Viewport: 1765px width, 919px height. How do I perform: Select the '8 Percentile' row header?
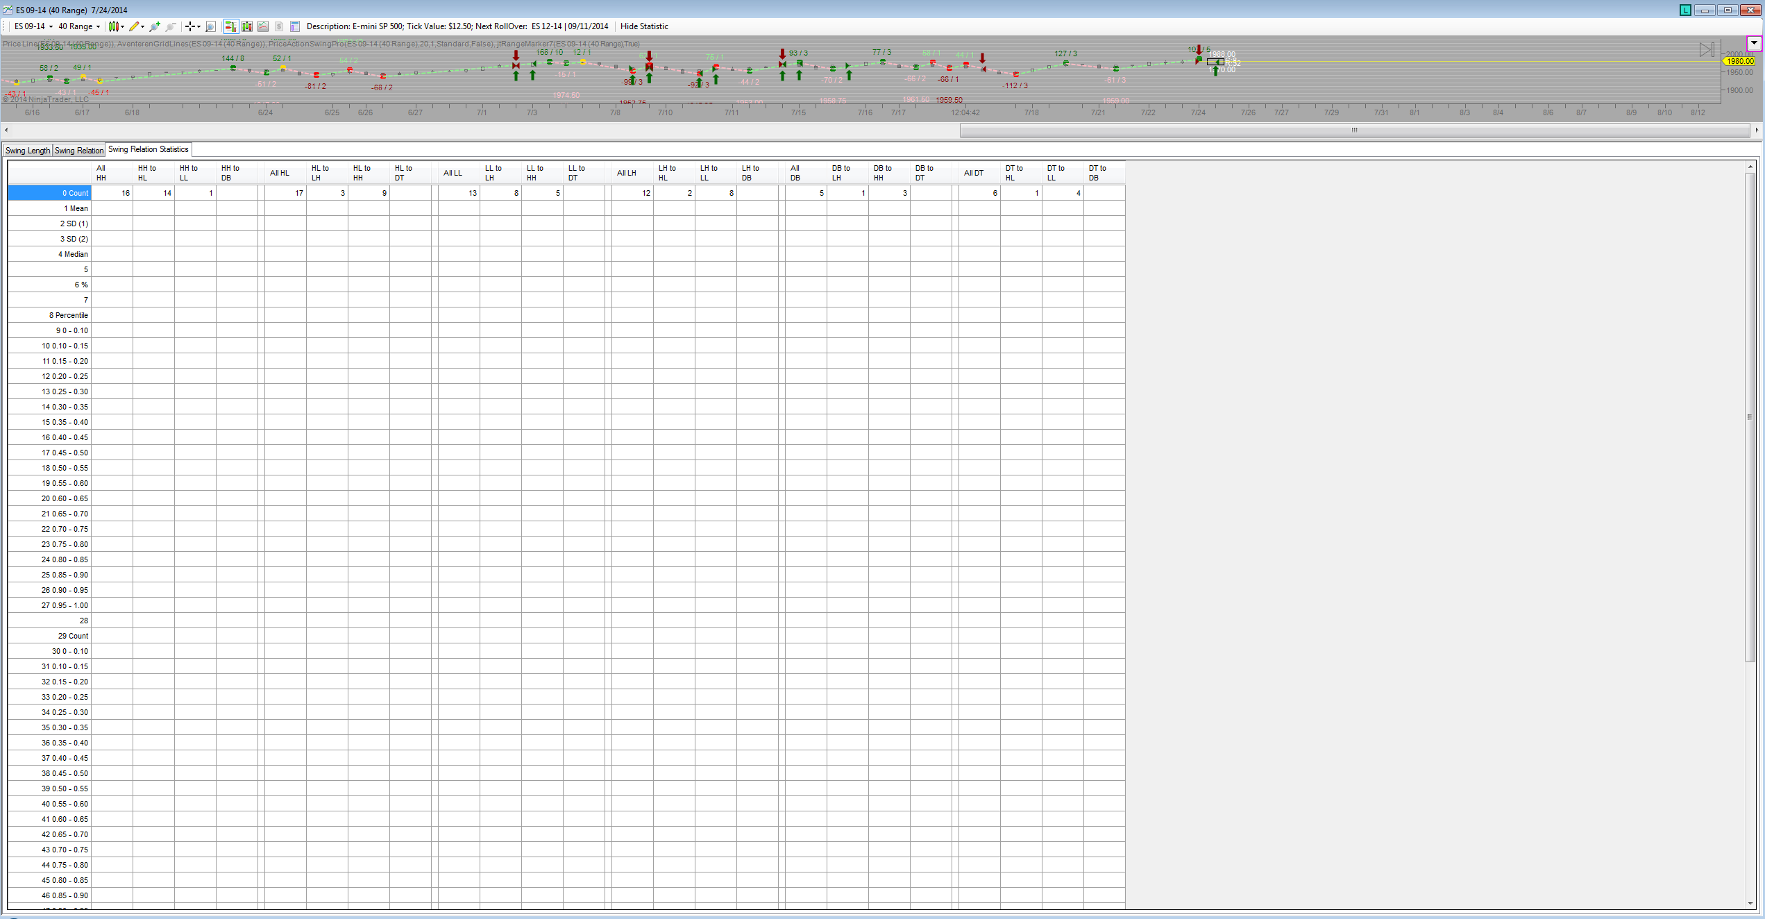tap(49, 315)
